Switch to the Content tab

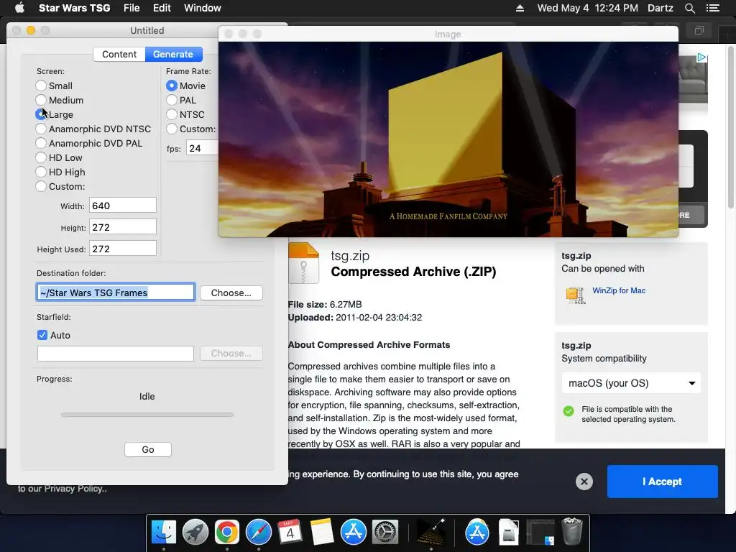pos(119,55)
